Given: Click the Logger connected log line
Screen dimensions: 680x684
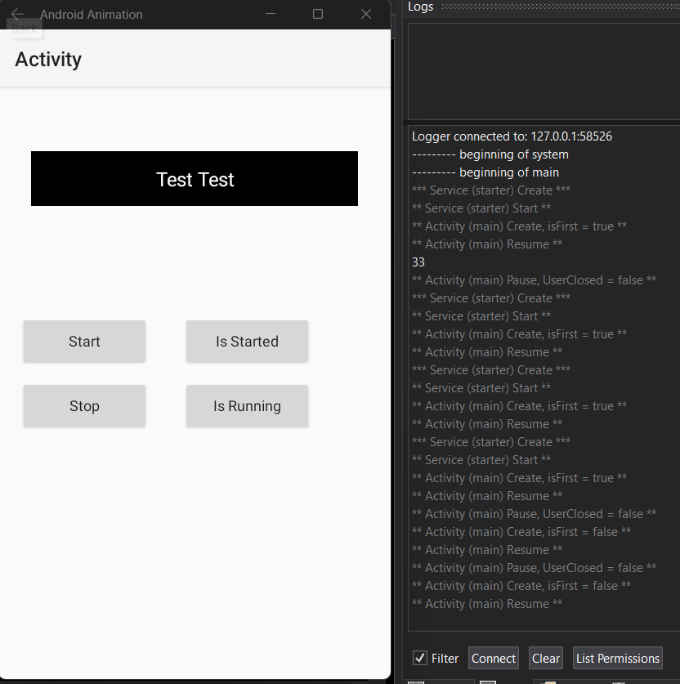Looking at the screenshot, I should 512,136.
